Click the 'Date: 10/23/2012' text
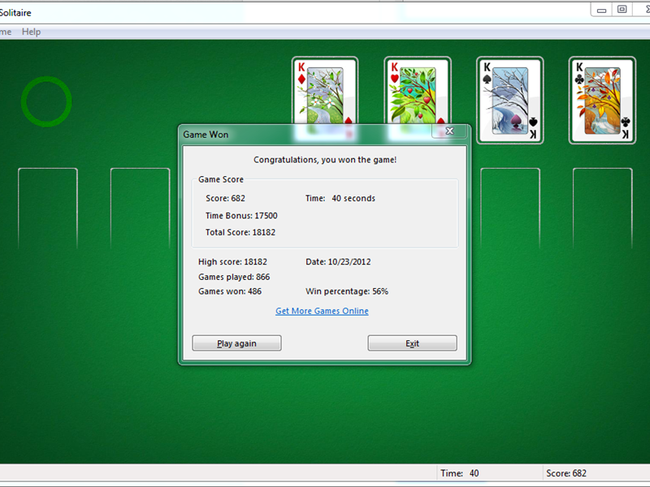Image resolution: width=650 pixels, height=487 pixels. [338, 261]
